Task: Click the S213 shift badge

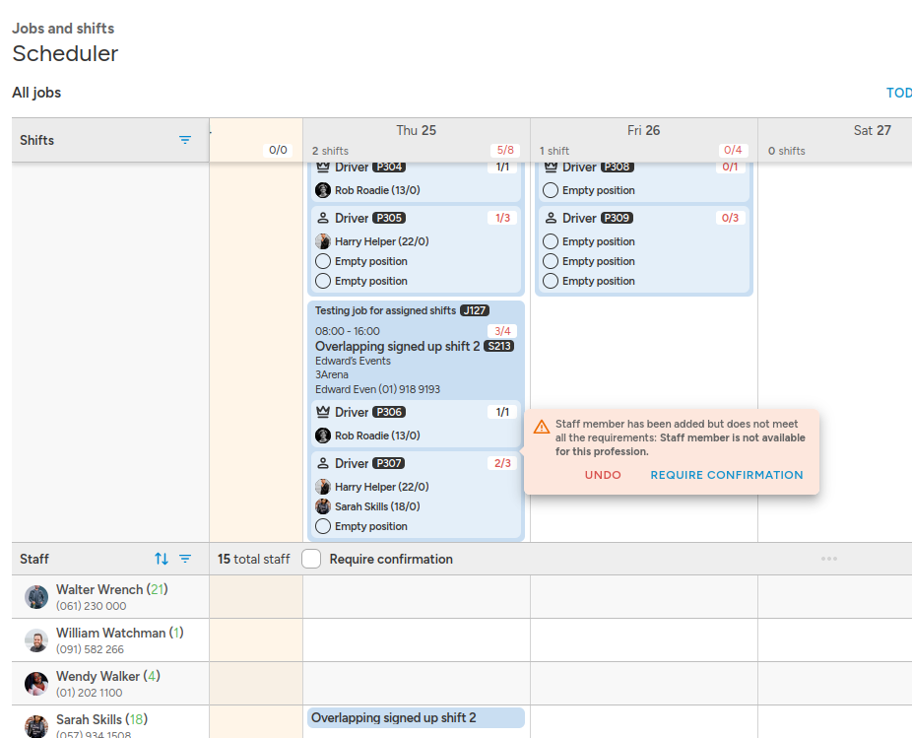Action: click(x=499, y=346)
